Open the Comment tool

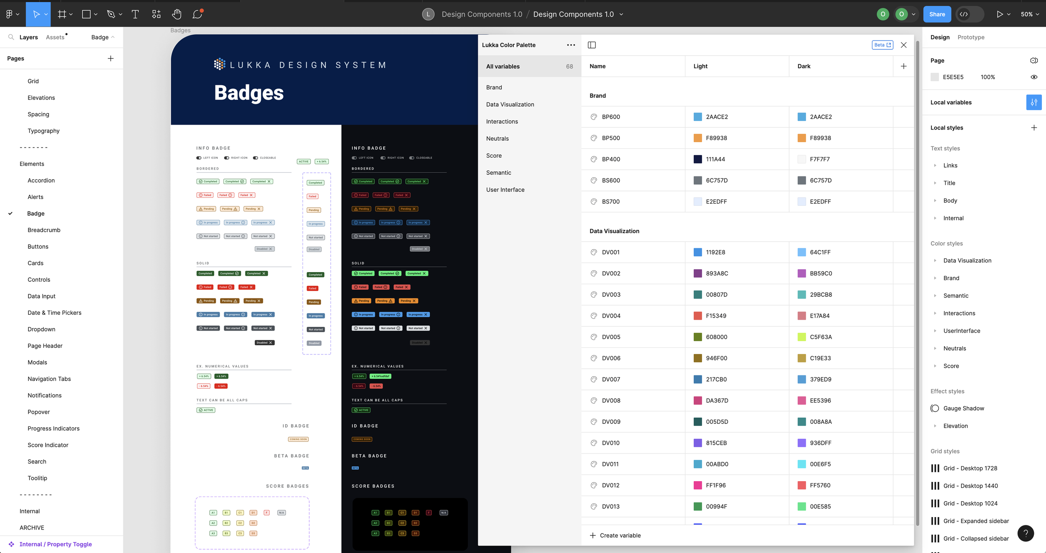[x=197, y=14]
